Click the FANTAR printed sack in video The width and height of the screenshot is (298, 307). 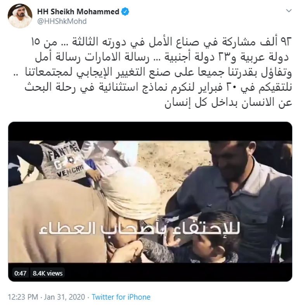coord(64,161)
